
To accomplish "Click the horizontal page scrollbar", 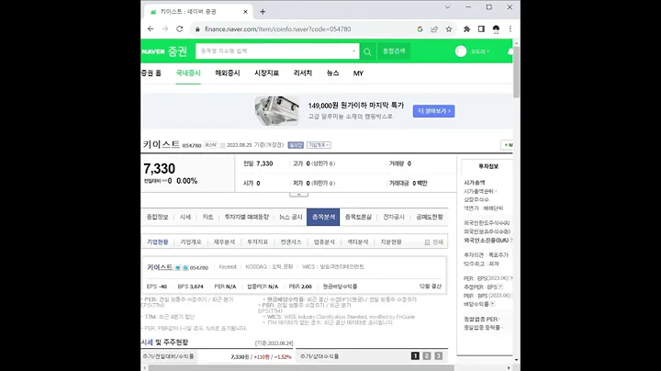I will (x=300, y=368).
